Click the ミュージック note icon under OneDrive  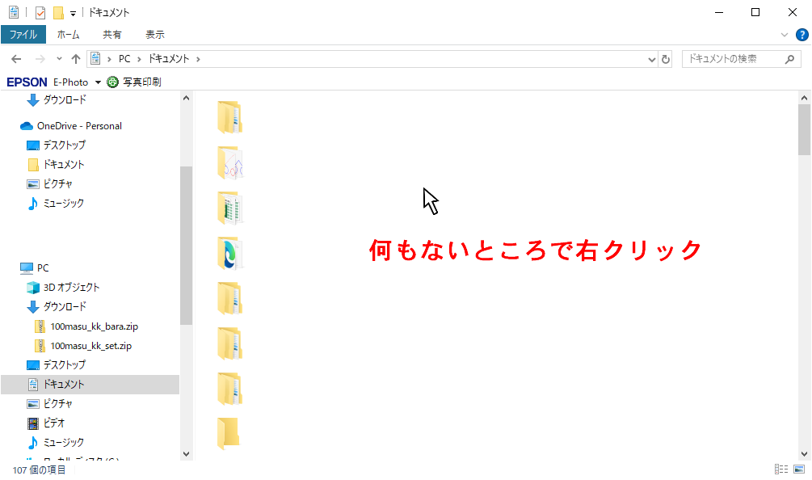tap(32, 204)
